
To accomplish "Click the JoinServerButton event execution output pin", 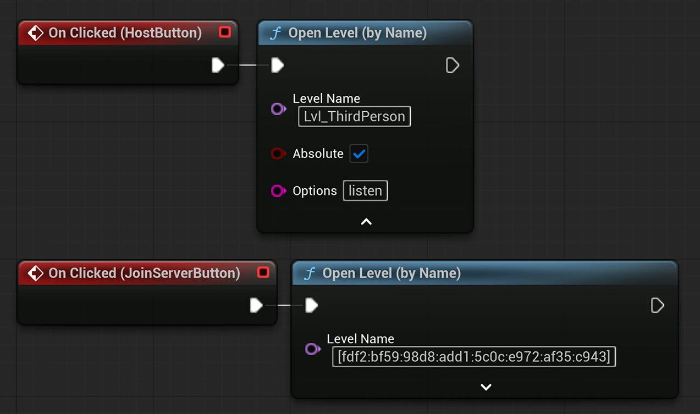I will [x=256, y=305].
